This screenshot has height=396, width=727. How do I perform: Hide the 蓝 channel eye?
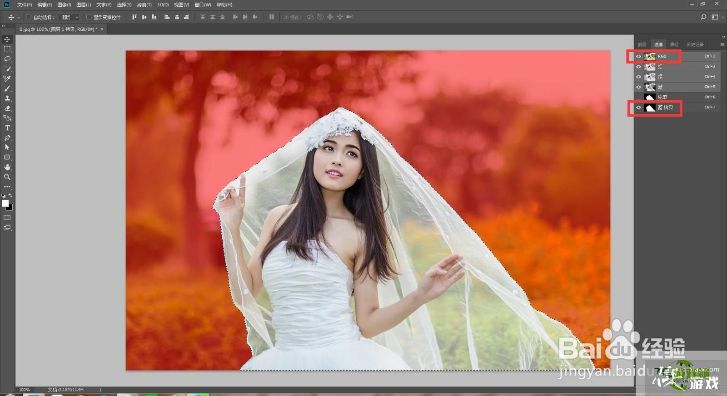(x=638, y=87)
